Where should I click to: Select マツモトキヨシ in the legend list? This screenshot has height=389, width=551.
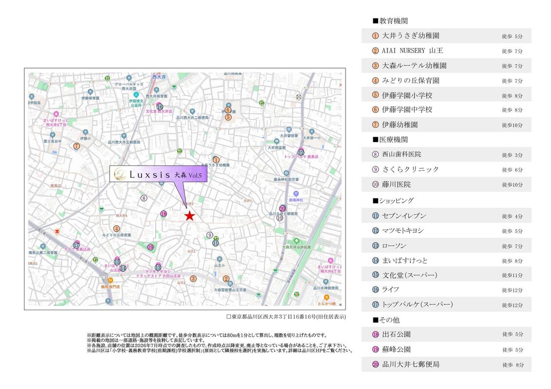(446, 230)
